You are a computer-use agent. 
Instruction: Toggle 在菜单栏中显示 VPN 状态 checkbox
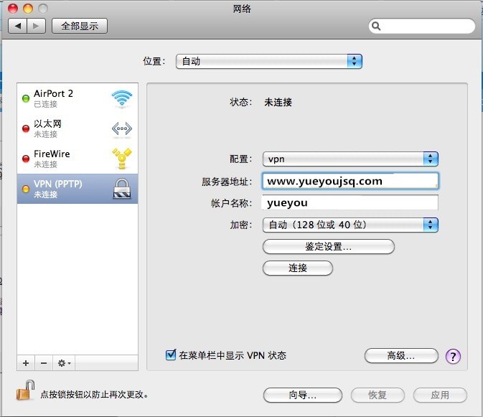point(171,355)
